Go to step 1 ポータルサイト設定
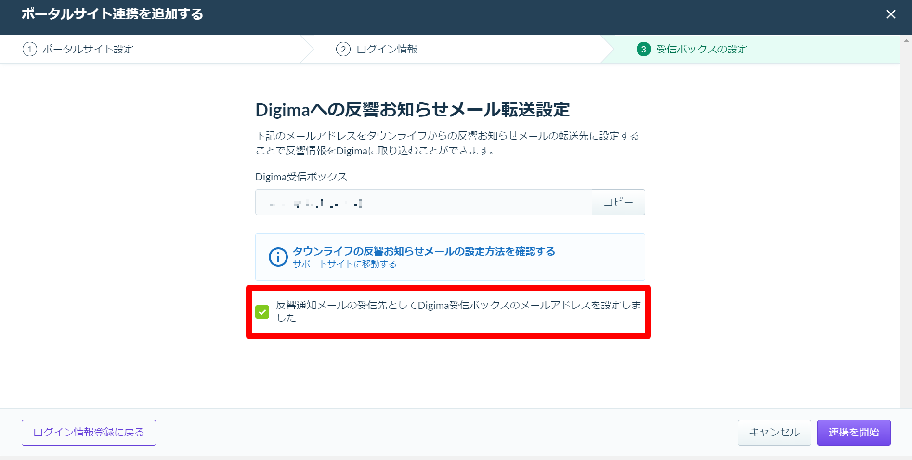Viewport: 912px width, 460px height. (x=78, y=49)
